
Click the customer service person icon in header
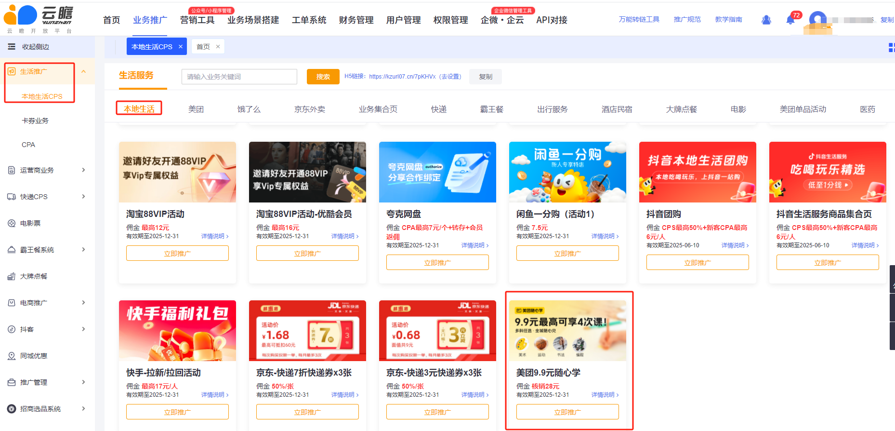pyautogui.click(x=766, y=20)
